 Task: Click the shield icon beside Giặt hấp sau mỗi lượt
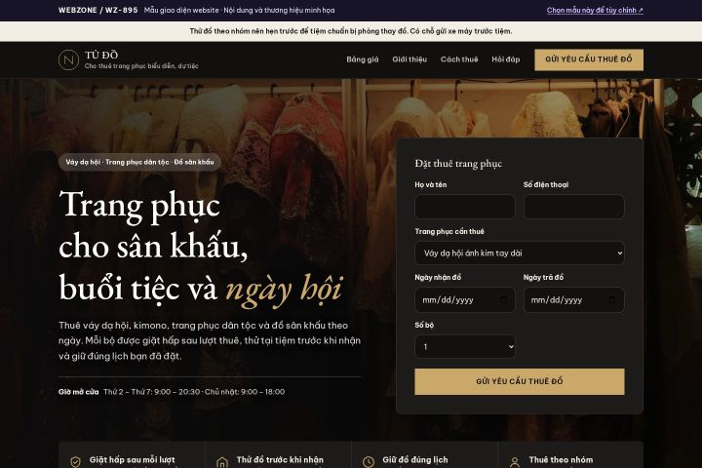click(76, 462)
